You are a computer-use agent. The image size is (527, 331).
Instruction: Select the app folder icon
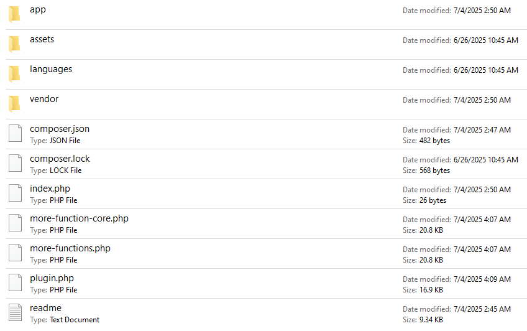pos(14,14)
